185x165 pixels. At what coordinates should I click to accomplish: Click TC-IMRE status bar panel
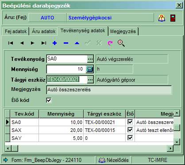[158, 160]
